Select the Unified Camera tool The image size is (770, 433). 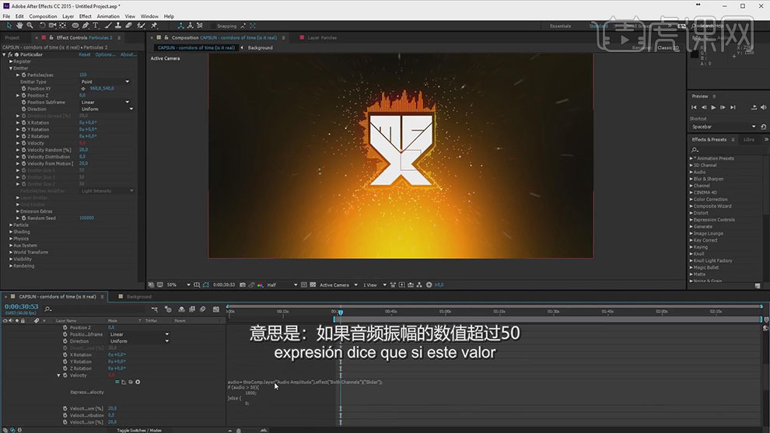52,26
